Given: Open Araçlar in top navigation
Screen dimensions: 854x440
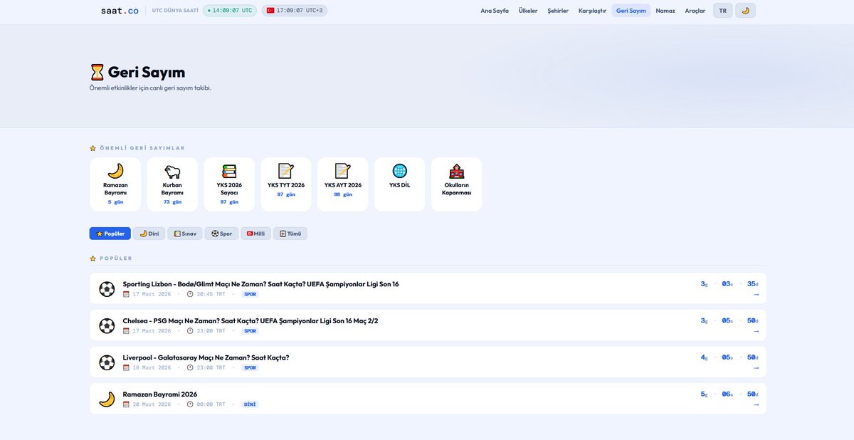Looking at the screenshot, I should (695, 11).
